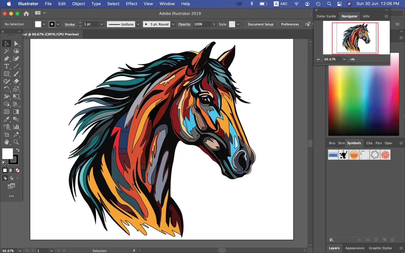Open status bar zoom level dropdown
405x253 pixels.
pos(20,251)
